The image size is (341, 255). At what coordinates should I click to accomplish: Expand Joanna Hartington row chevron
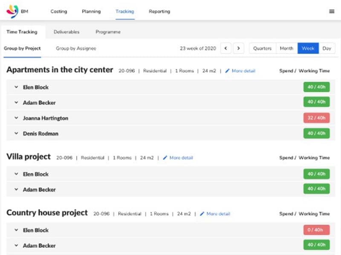point(16,118)
